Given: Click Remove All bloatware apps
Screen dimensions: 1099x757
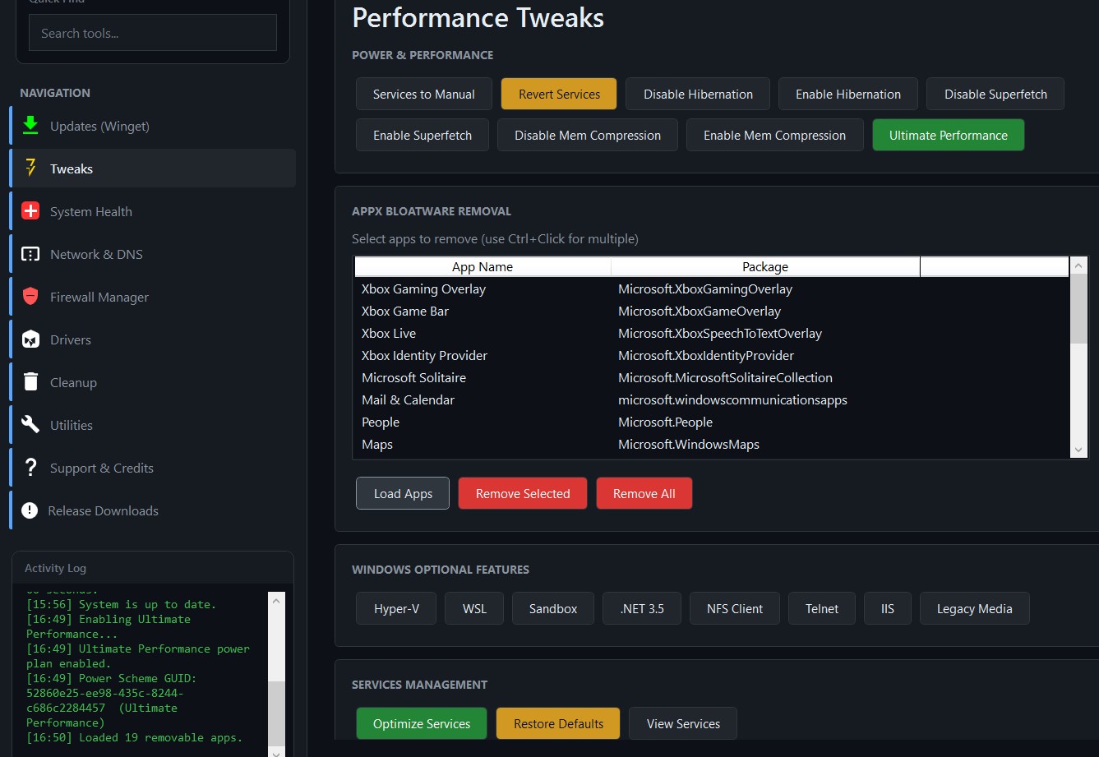Looking at the screenshot, I should (644, 493).
